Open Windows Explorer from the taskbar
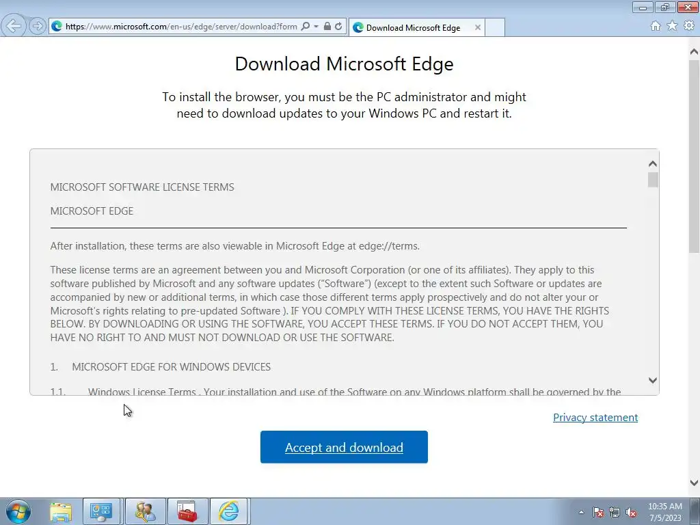 pos(61,511)
